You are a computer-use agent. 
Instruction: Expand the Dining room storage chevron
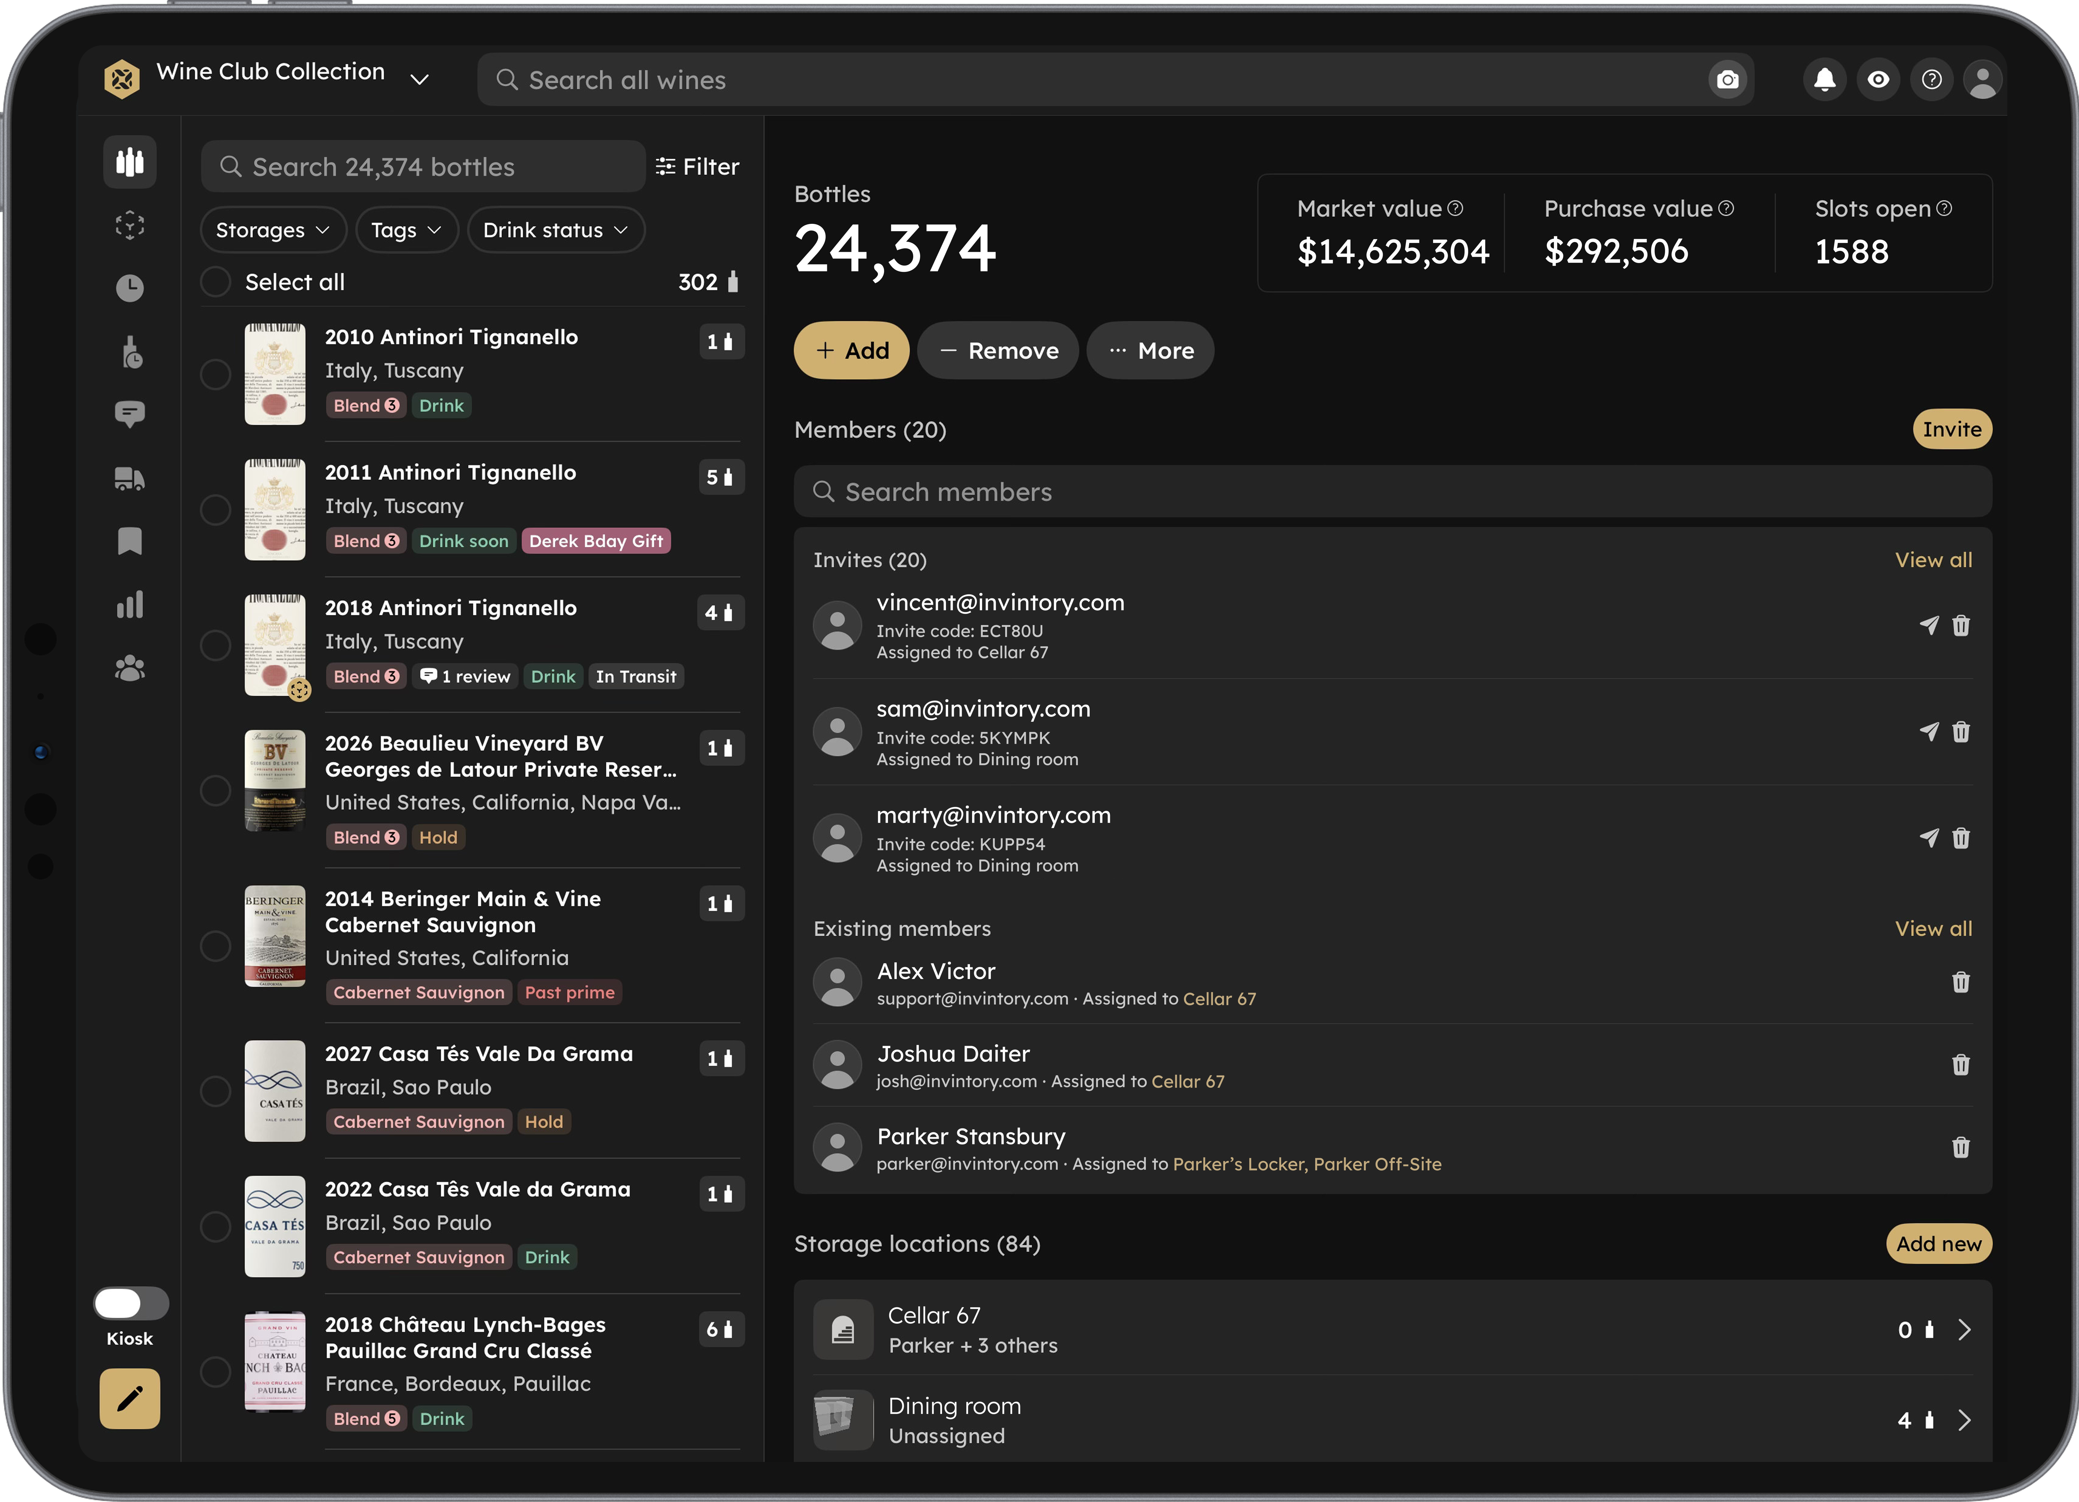pyautogui.click(x=1965, y=1420)
